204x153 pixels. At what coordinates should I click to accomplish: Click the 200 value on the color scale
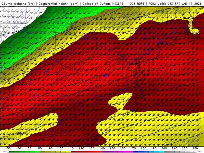click(x=164, y=148)
